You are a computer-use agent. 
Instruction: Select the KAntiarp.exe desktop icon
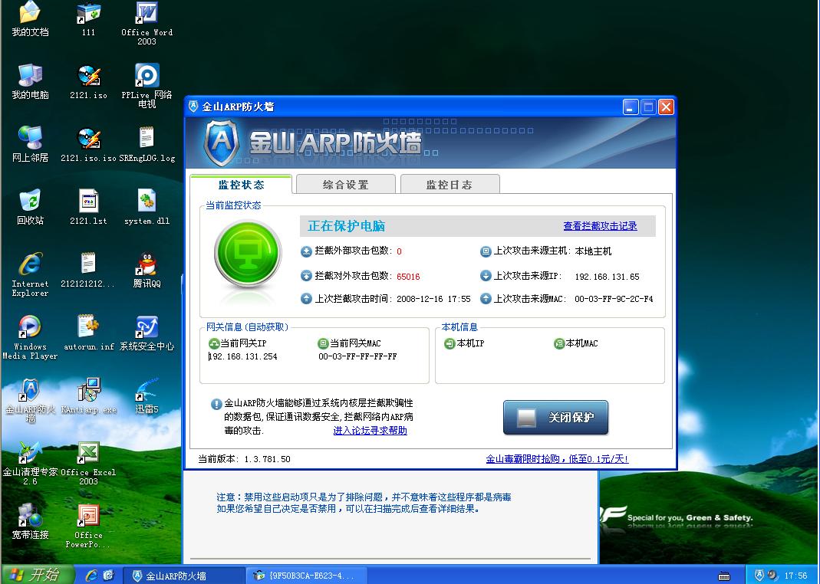coord(88,396)
